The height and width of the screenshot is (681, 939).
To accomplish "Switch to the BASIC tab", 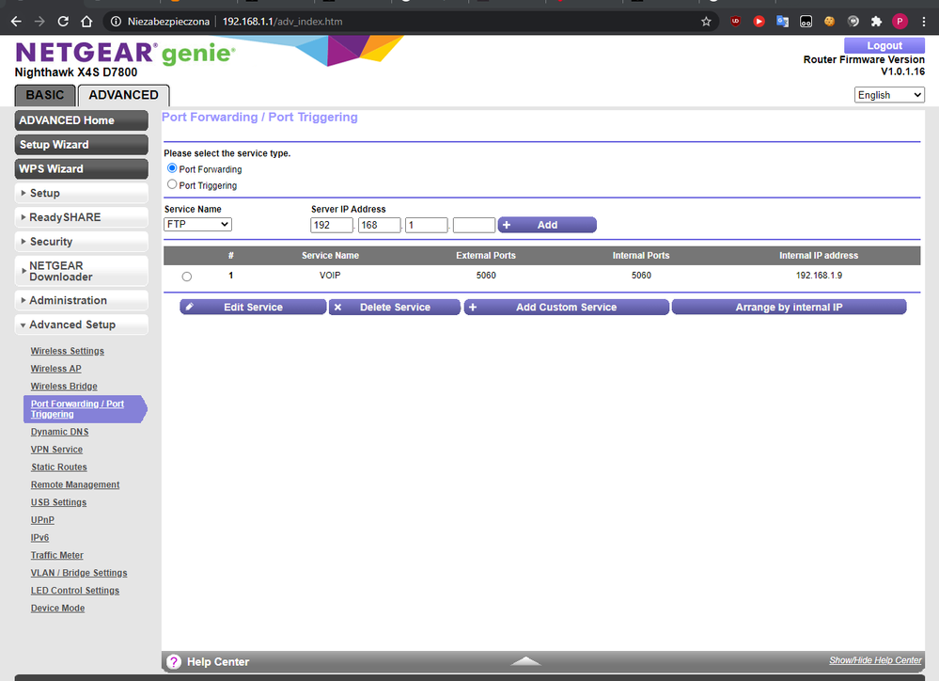I will coord(45,95).
